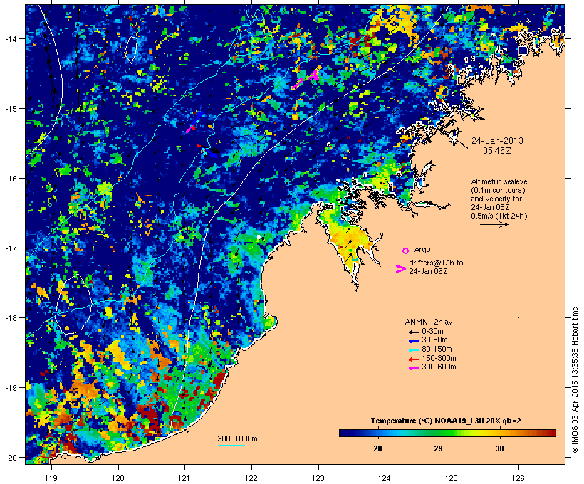Viewport: 584px width, 484px height.
Task: Click the magenta 300-600m legend arrow
Action: click(x=413, y=368)
